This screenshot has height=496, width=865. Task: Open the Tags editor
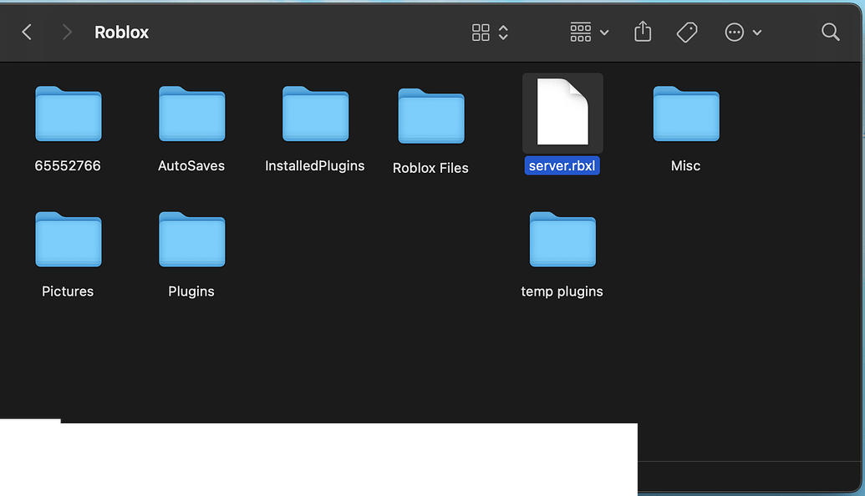(x=687, y=32)
